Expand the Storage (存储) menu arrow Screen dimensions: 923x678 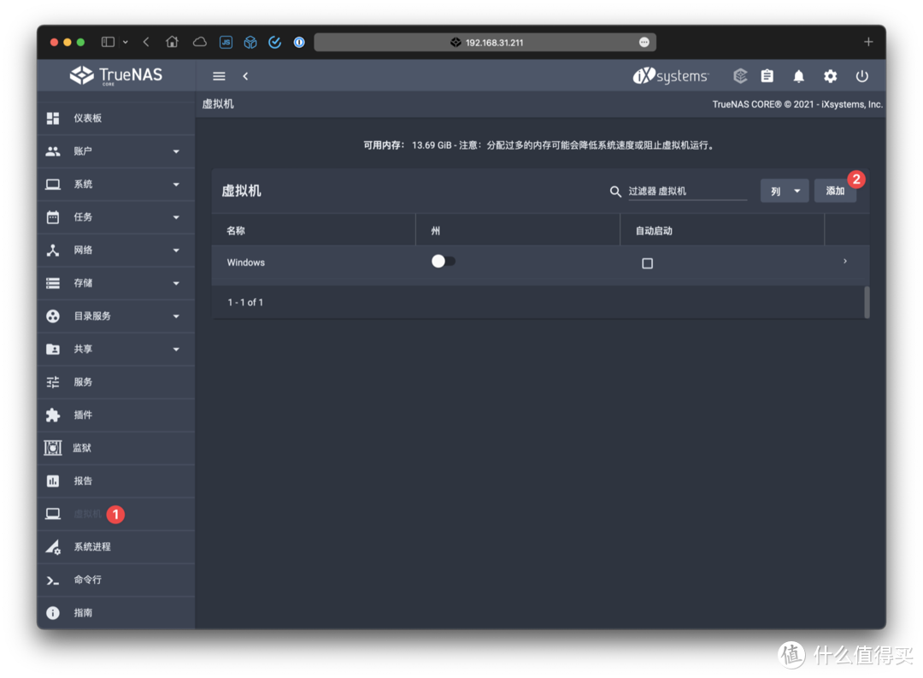pyautogui.click(x=176, y=283)
